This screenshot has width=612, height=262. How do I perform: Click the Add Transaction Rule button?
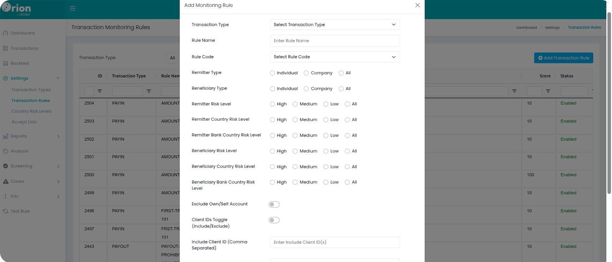pyautogui.click(x=563, y=58)
